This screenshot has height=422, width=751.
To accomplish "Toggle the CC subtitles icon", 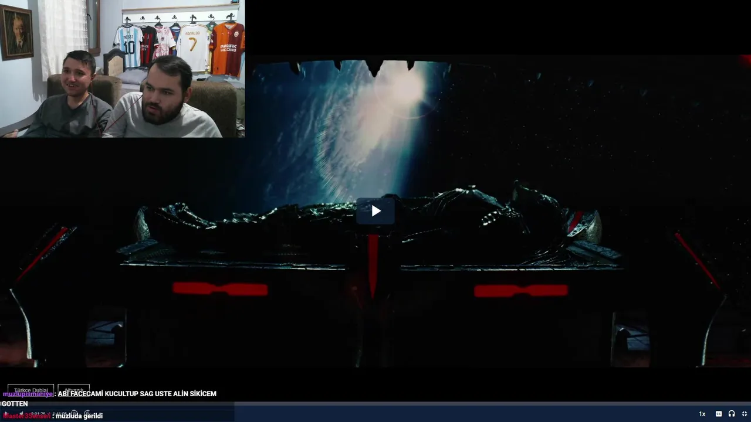I will (719, 414).
